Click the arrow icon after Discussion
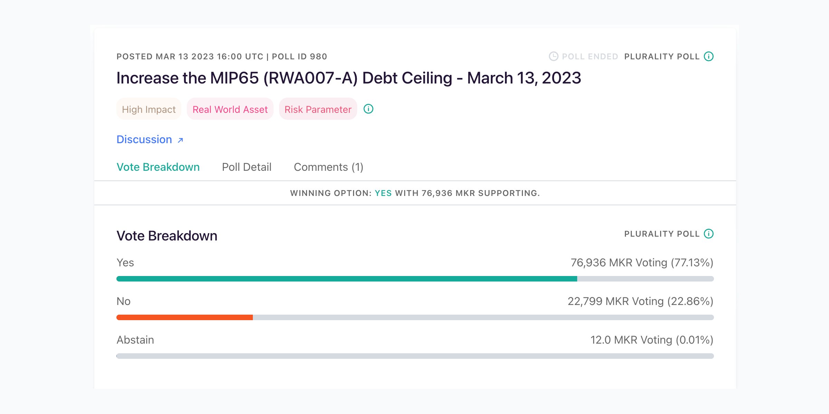Image resolution: width=829 pixels, height=414 pixels. point(180,140)
